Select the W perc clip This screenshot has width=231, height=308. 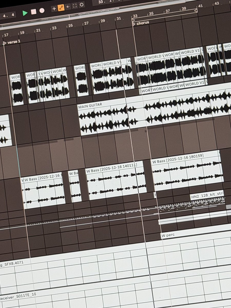(196, 233)
